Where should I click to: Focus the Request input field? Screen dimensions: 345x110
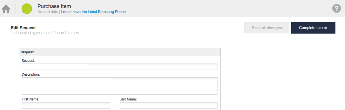coord(120,67)
